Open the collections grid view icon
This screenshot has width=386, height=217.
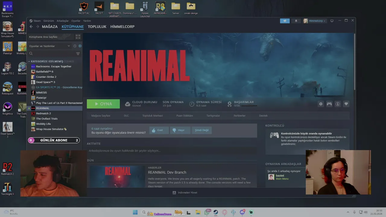[78, 37]
